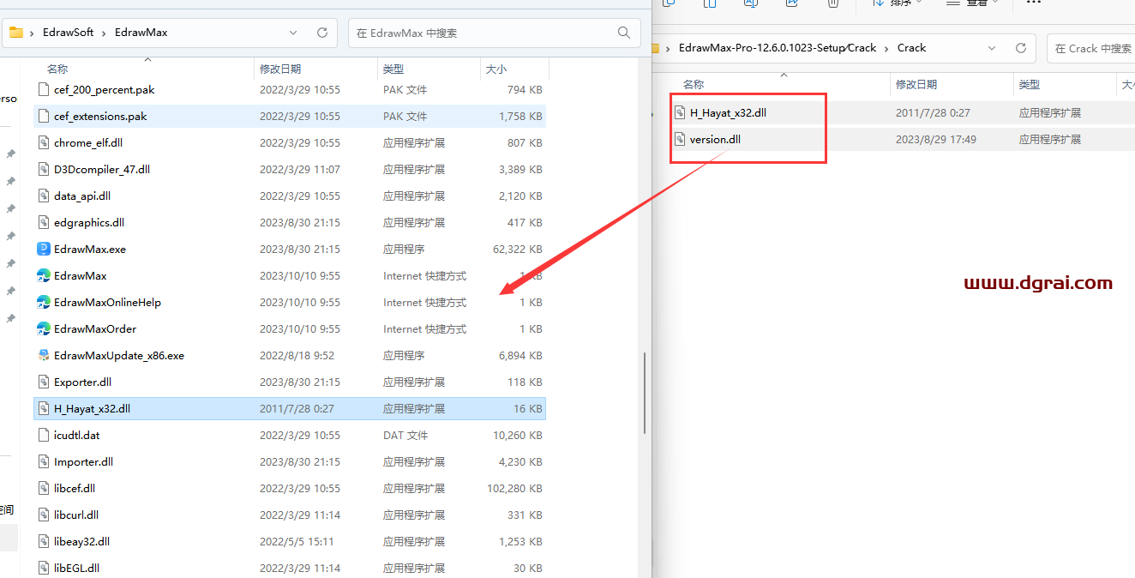Click the chrome_elf.dll file icon
Screen dimensions: 1135x578
pos(45,143)
